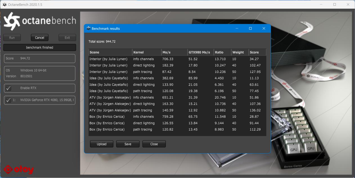355x178 pixels.
Task: Click the Ratio column header
Action: (222, 52)
